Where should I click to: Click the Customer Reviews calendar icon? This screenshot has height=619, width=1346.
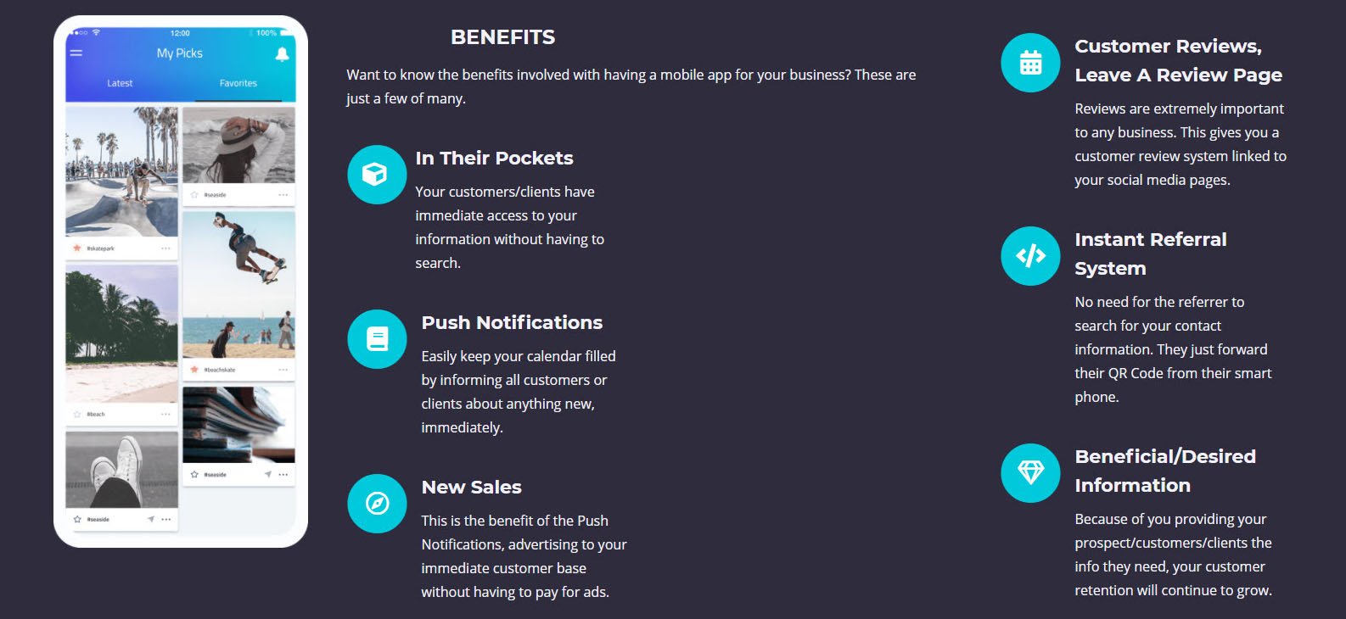(1030, 63)
